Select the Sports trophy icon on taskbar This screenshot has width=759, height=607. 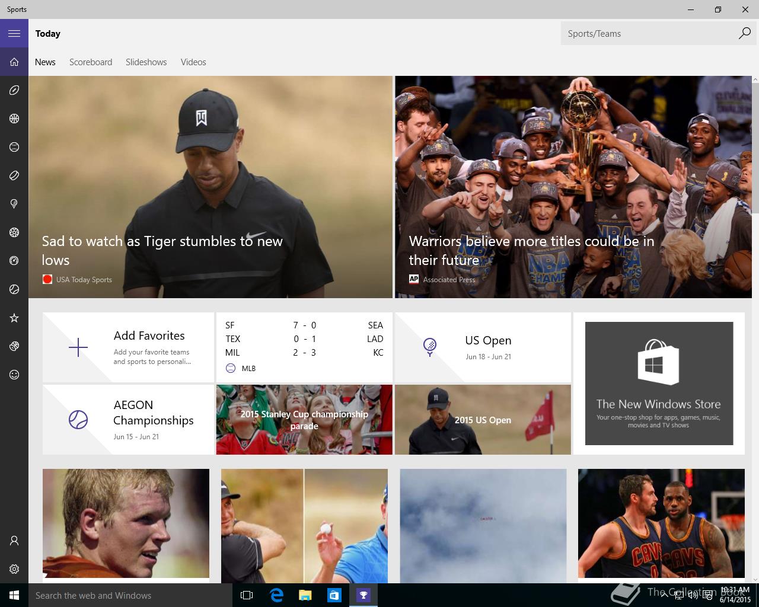coord(363,595)
